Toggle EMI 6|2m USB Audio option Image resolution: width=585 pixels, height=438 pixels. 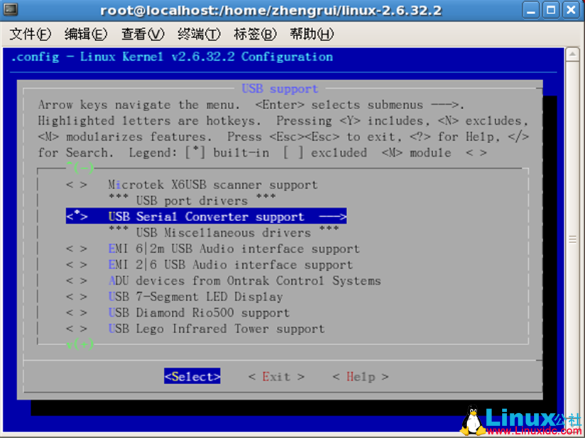click(77, 249)
